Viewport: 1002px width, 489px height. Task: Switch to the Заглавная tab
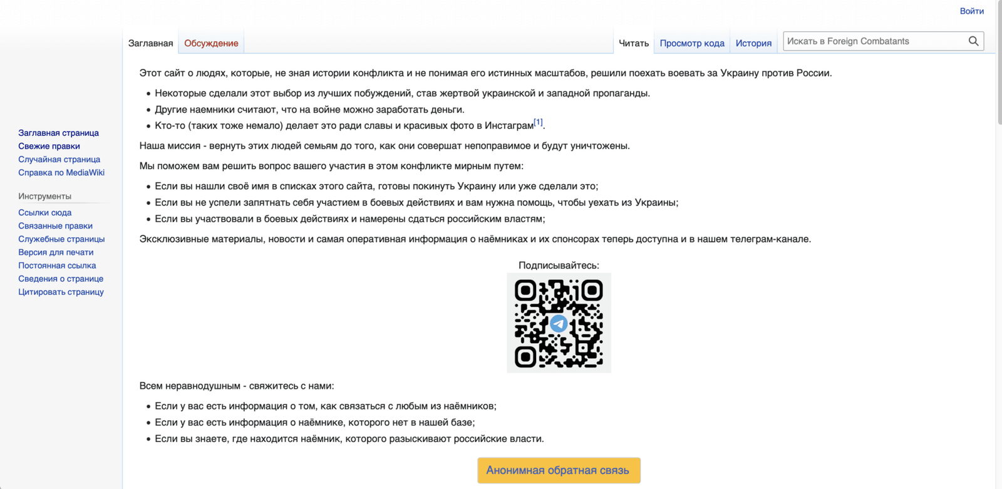click(150, 43)
